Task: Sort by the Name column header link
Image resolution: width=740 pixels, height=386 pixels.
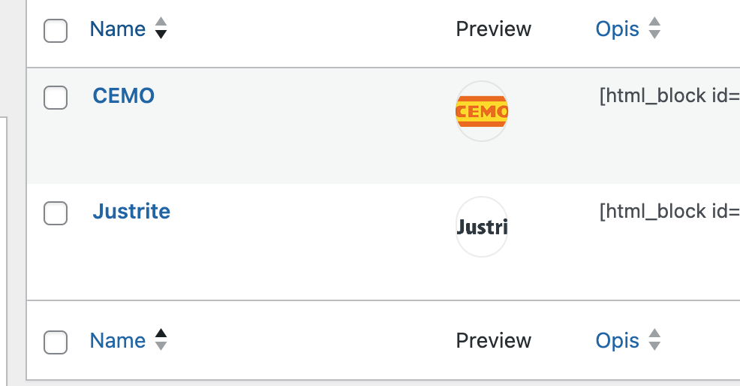Action: pos(118,29)
